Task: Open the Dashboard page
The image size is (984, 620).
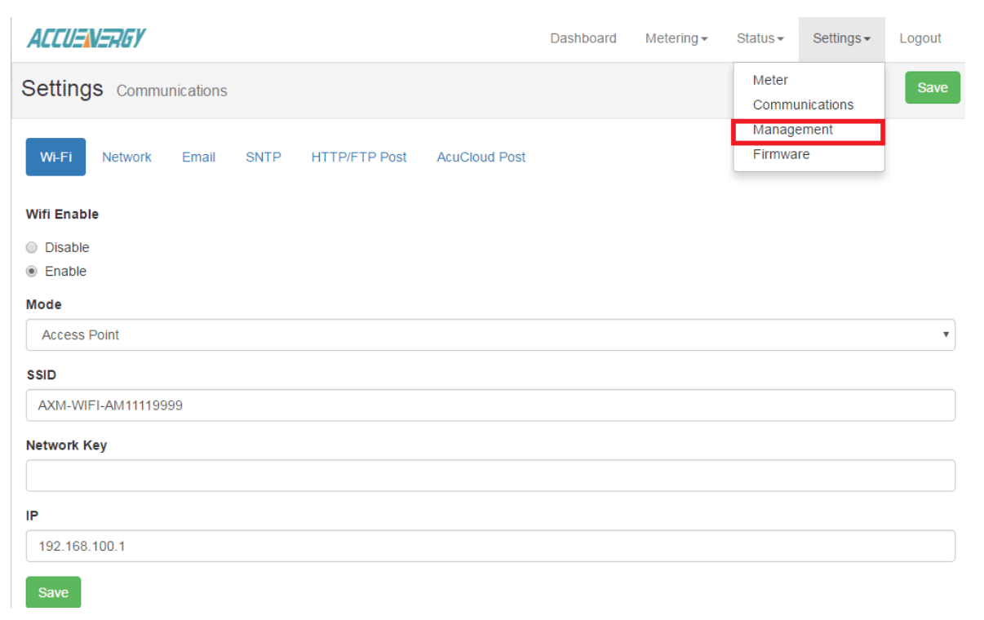Action: click(583, 38)
